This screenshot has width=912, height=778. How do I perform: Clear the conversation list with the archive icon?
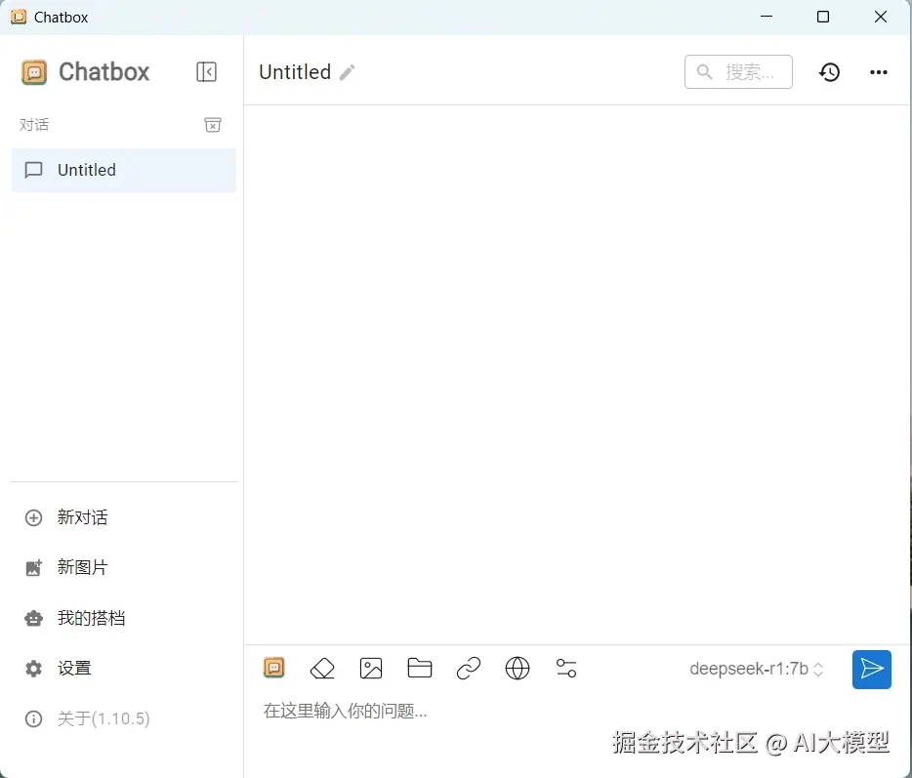[212, 124]
